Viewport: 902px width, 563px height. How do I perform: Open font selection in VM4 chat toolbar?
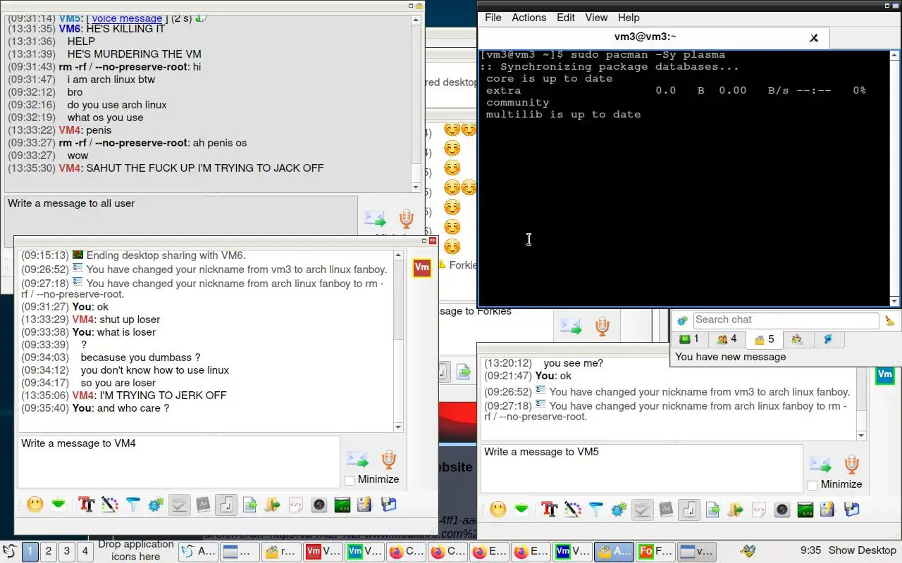[x=87, y=505]
